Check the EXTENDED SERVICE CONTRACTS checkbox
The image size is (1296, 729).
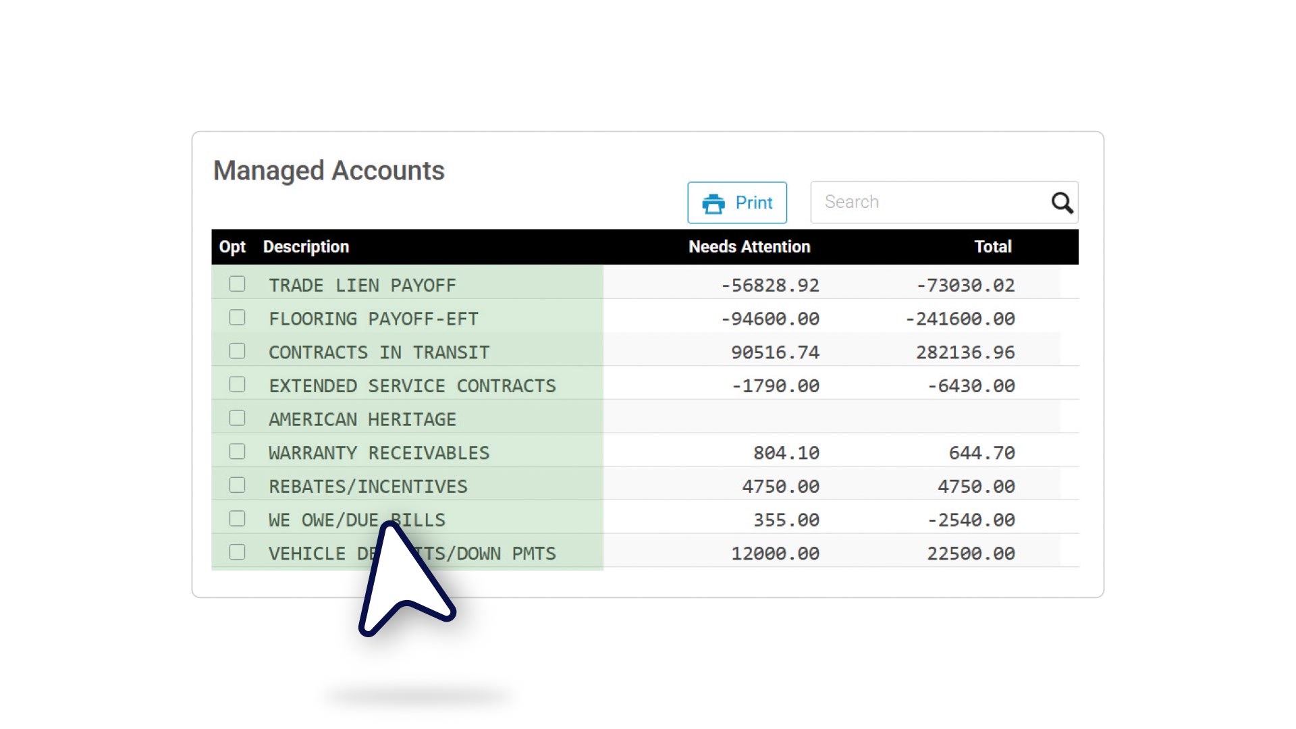(237, 384)
